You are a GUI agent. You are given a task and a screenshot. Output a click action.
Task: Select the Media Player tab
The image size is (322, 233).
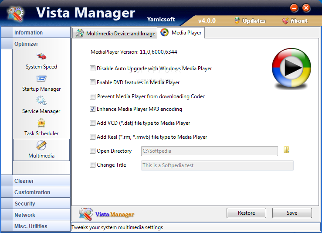click(x=181, y=32)
